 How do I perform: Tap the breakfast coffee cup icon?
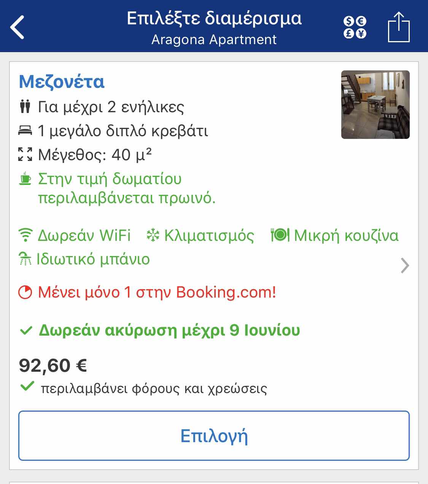[x=25, y=179]
